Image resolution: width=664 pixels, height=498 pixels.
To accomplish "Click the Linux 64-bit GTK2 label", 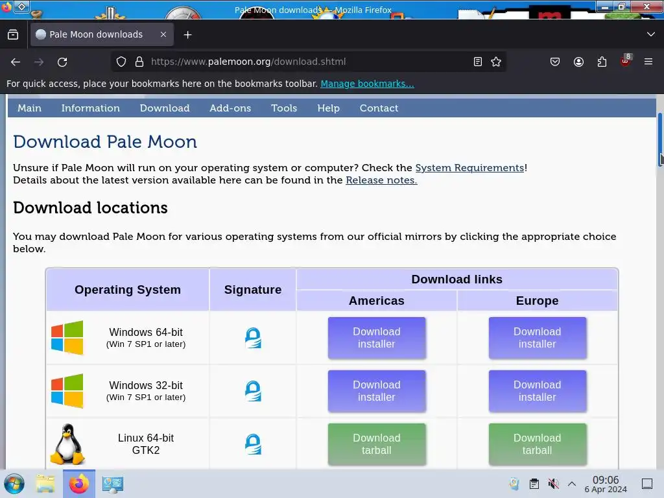I will (x=146, y=444).
